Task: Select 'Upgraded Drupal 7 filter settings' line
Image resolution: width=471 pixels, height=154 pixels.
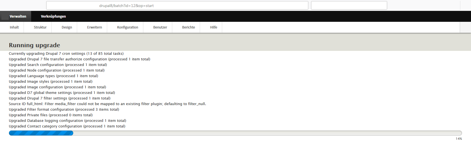Action: (60, 98)
